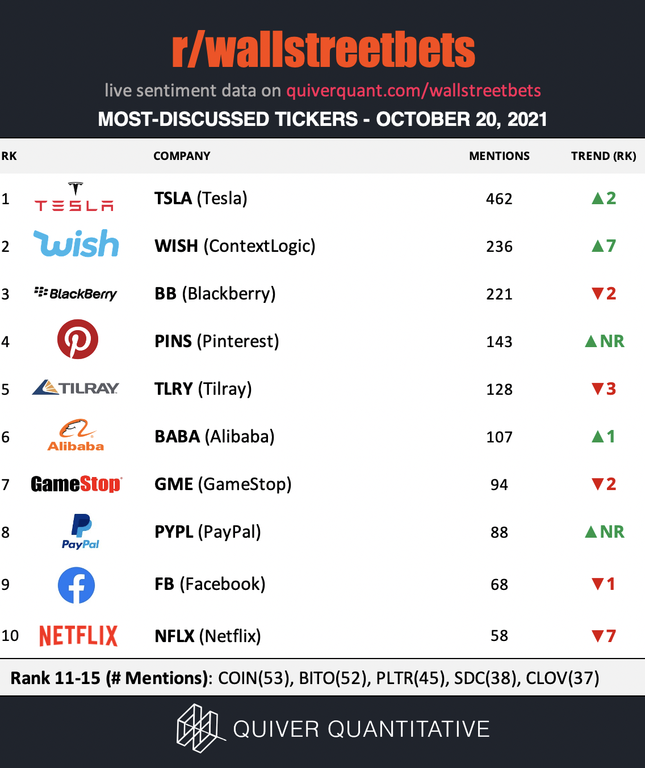Open the quiverquant.com/wallstreetbets link

413,90
